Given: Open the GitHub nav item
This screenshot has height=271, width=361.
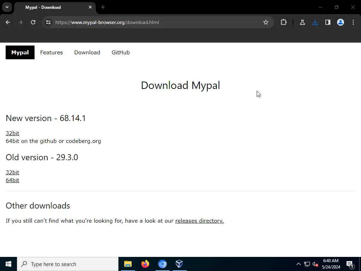Looking at the screenshot, I should [x=121, y=52].
